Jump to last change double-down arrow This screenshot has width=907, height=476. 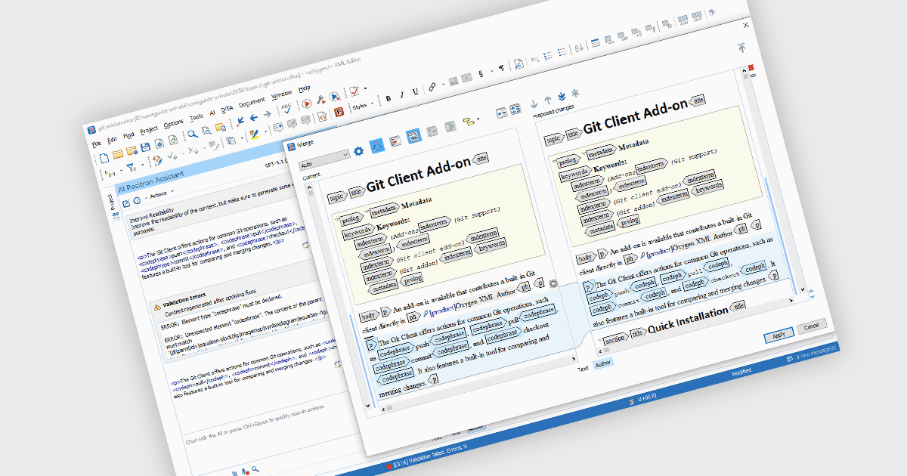click(x=562, y=97)
